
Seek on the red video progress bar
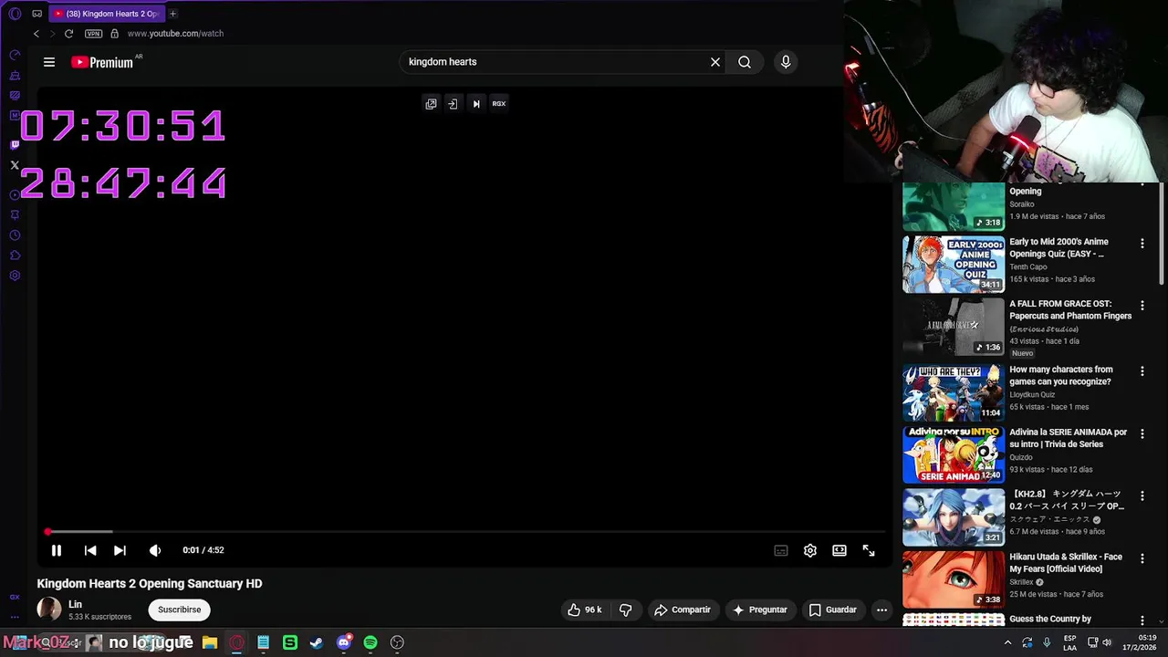[x=465, y=531]
